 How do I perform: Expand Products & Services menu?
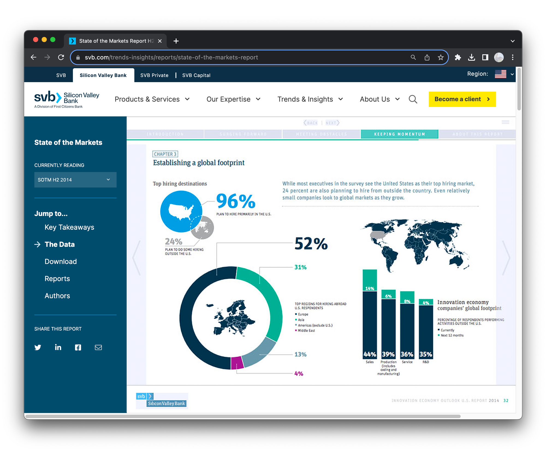pos(152,99)
